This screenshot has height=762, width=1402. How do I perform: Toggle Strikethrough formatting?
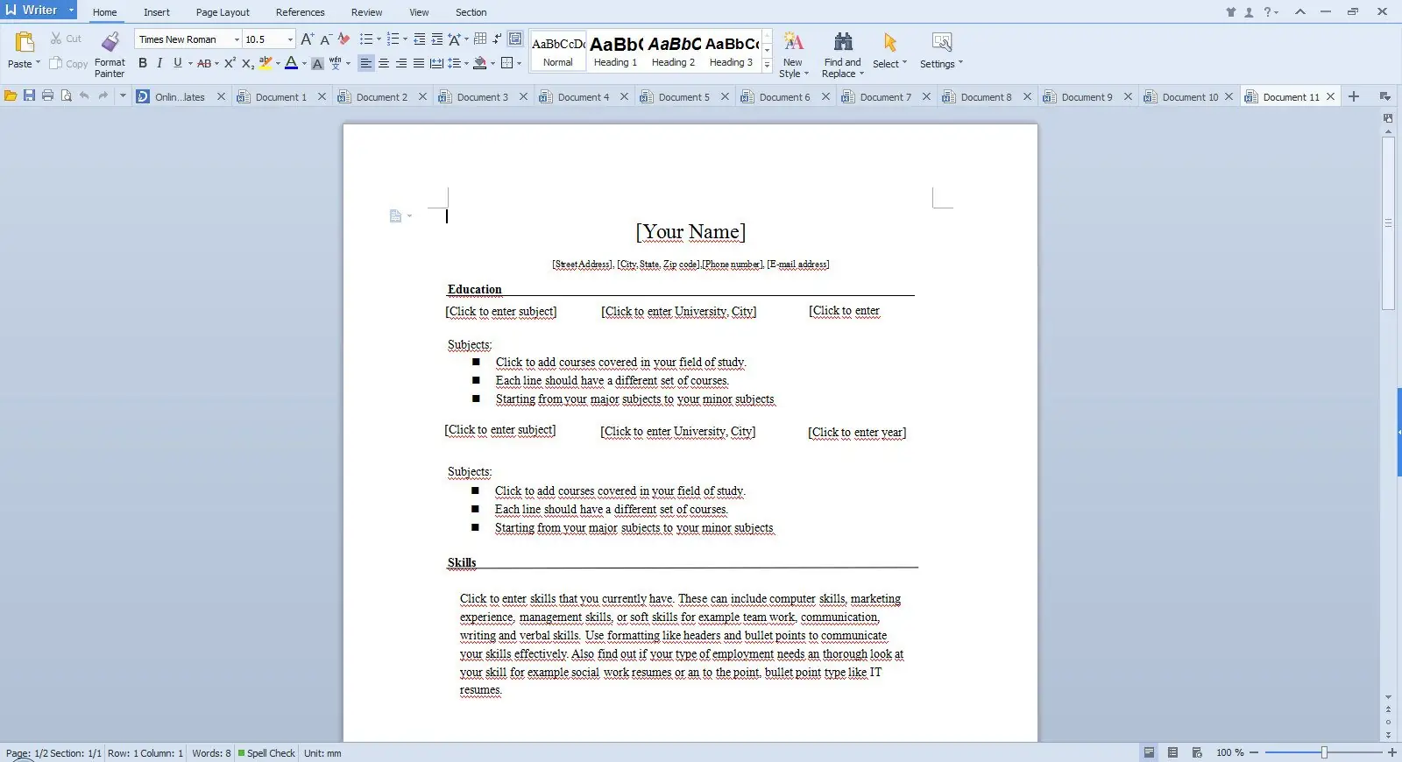(203, 63)
